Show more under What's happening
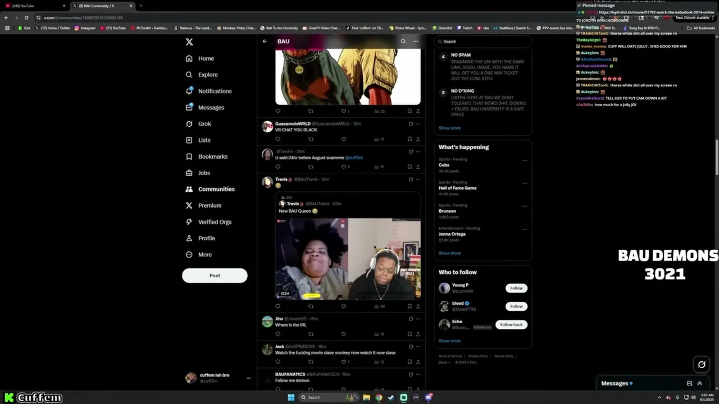This screenshot has height=404, width=719. [449, 253]
